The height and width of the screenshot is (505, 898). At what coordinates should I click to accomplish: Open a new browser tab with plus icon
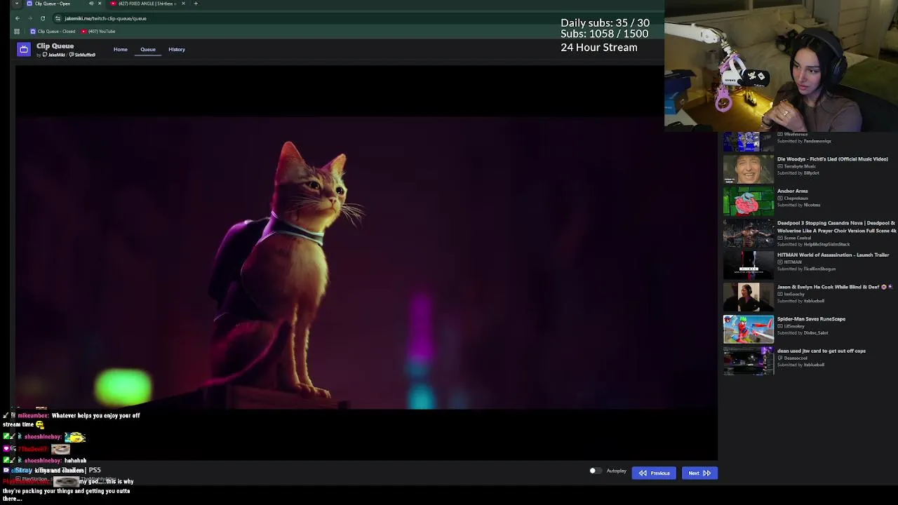196,4
